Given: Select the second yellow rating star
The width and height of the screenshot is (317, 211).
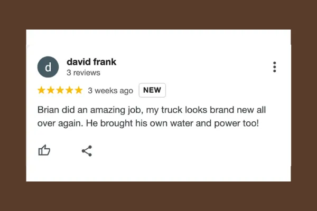Looking at the screenshot, I should [x=51, y=90].
